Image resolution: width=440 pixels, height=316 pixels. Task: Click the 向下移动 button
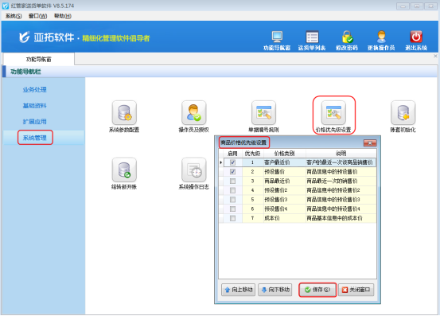click(x=275, y=290)
